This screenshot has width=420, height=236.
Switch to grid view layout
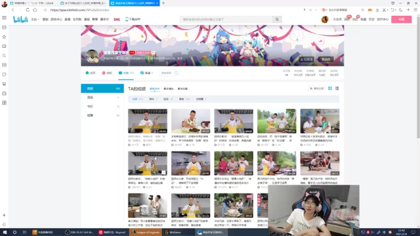click(330, 88)
